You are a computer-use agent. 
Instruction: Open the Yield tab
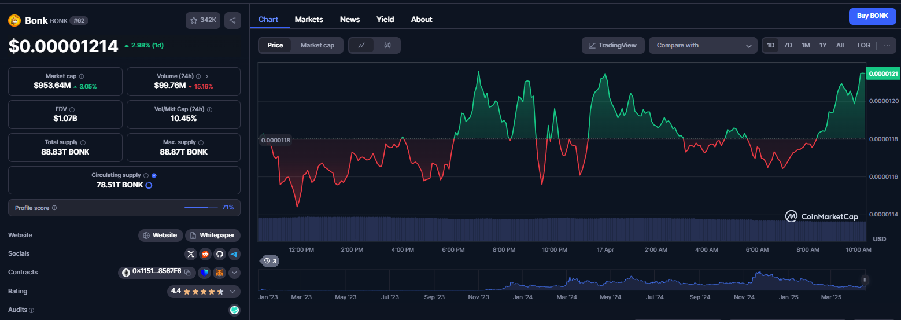click(385, 19)
